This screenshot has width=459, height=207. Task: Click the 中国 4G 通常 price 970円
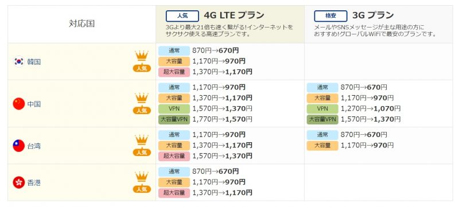(x=236, y=87)
